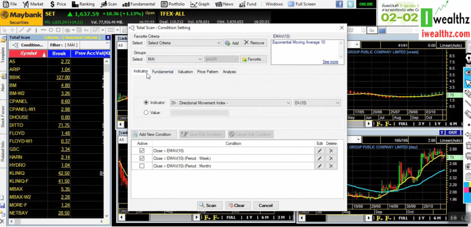The image size is (471, 227).
Task: Open the Twitter icon in top bar
Action: (350, 4)
